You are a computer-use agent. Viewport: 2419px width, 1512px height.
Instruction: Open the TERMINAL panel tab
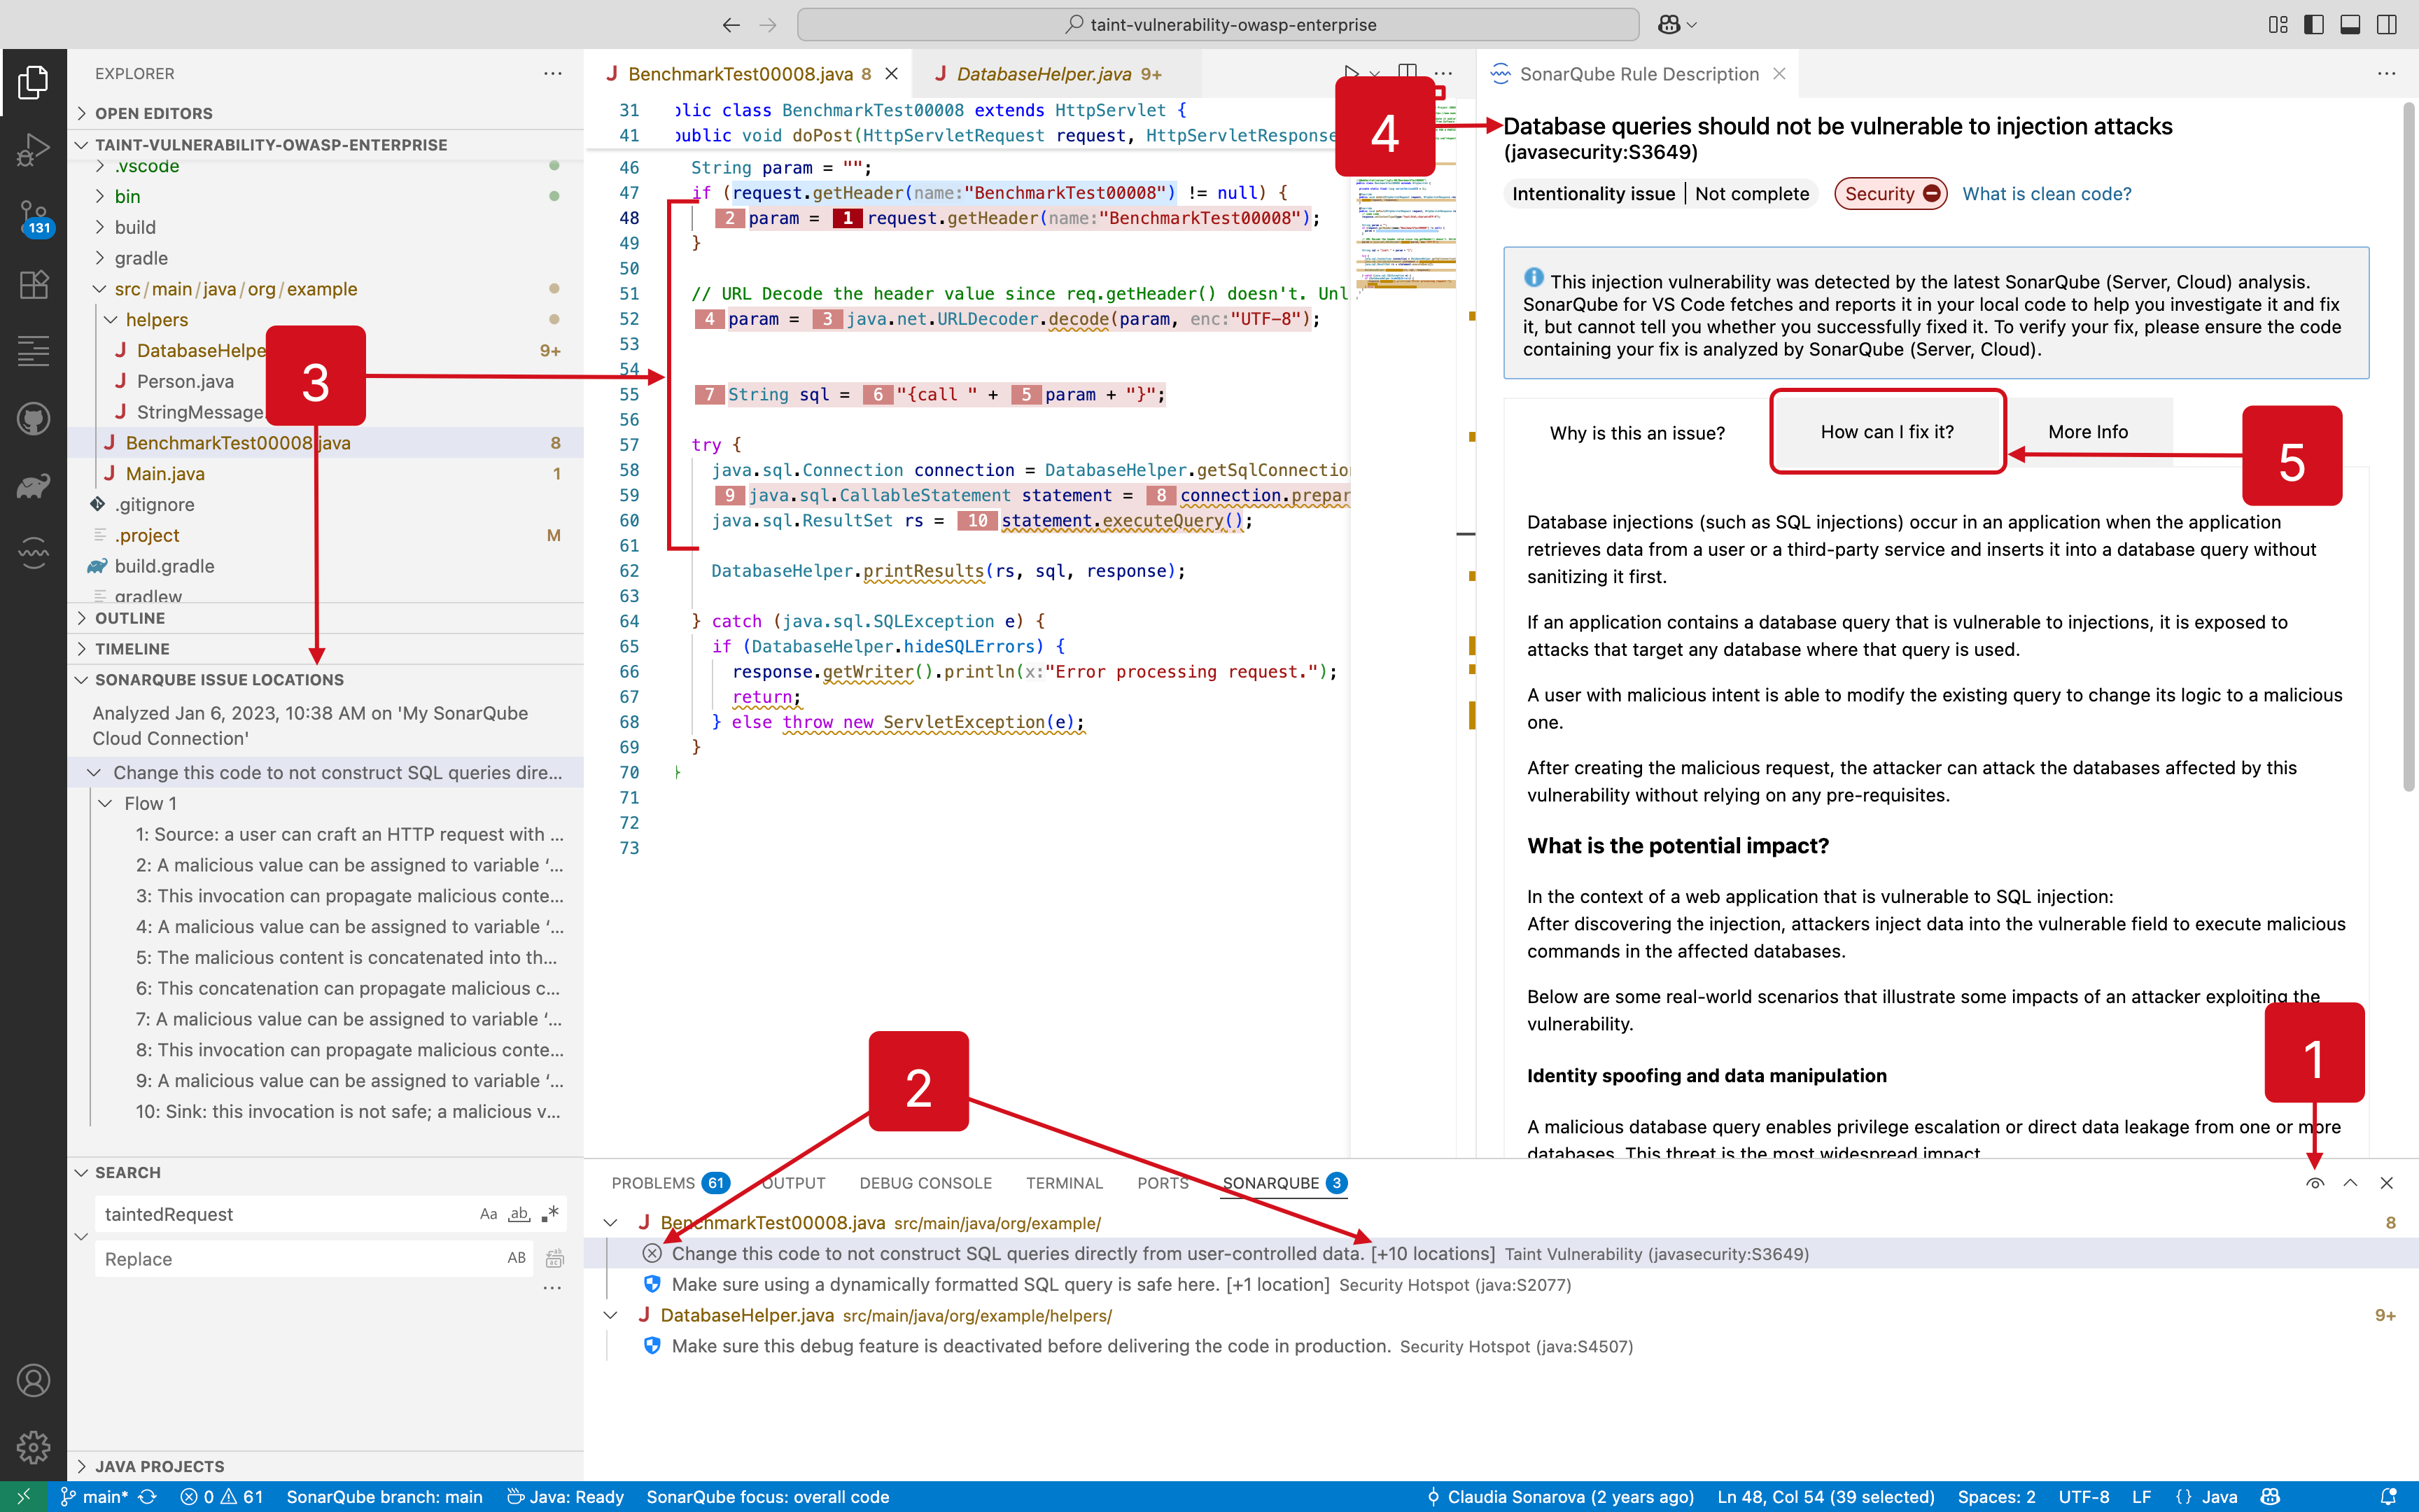(1065, 1183)
